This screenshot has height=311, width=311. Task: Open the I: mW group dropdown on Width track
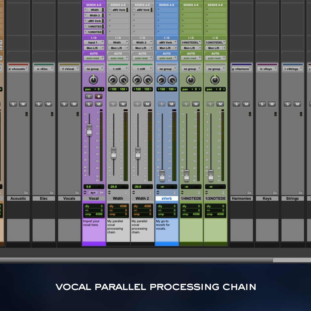tap(118, 69)
